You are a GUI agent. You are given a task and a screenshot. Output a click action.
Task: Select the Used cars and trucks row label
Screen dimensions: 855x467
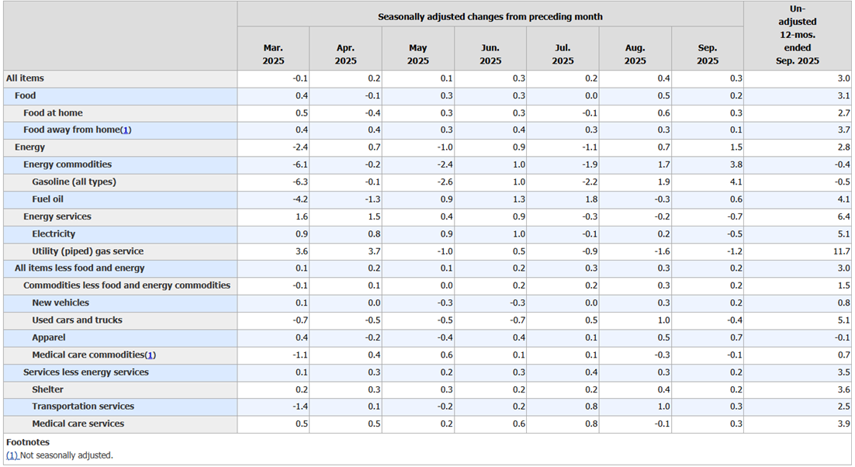pos(77,320)
